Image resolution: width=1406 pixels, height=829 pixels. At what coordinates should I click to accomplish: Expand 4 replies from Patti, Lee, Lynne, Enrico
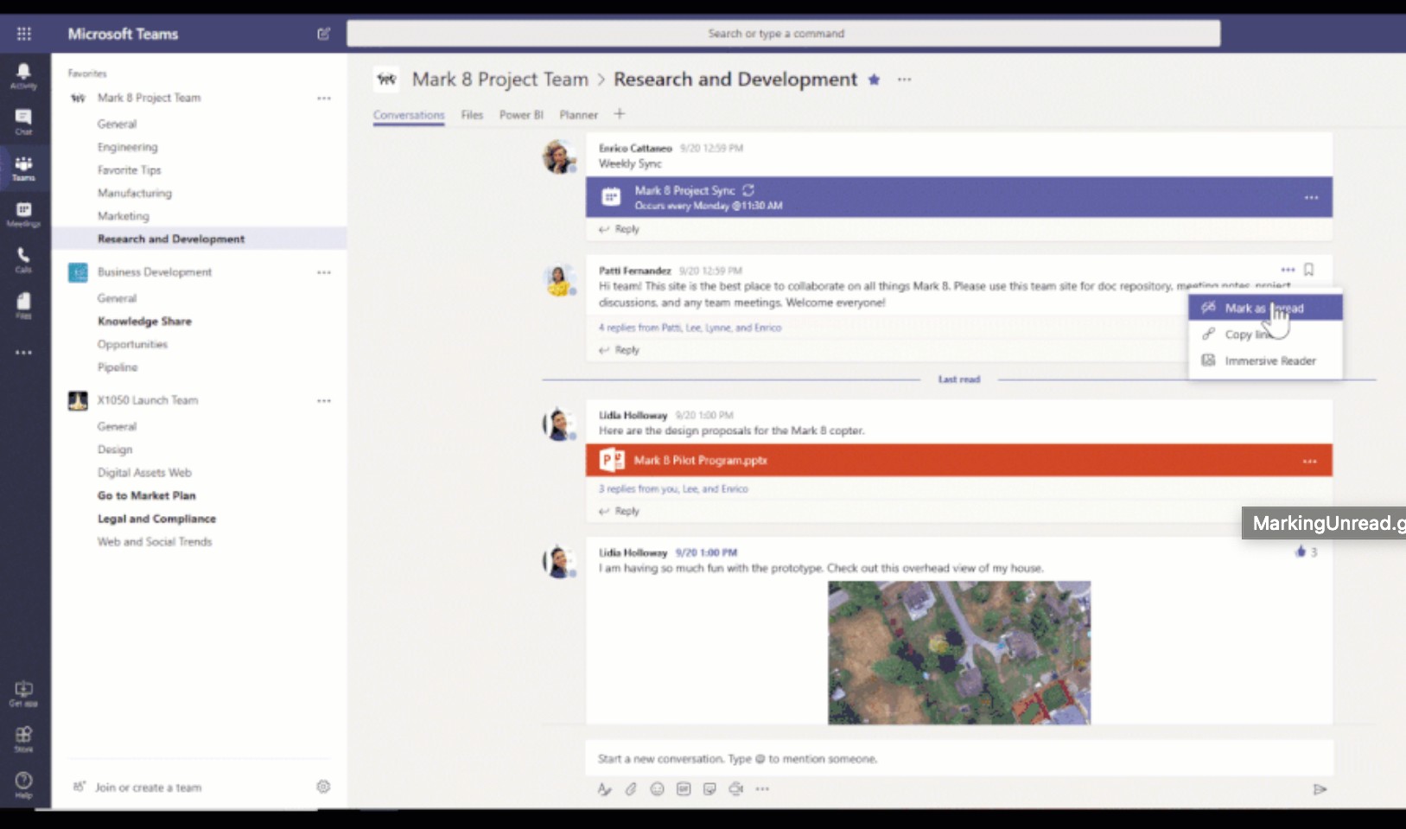click(x=690, y=328)
